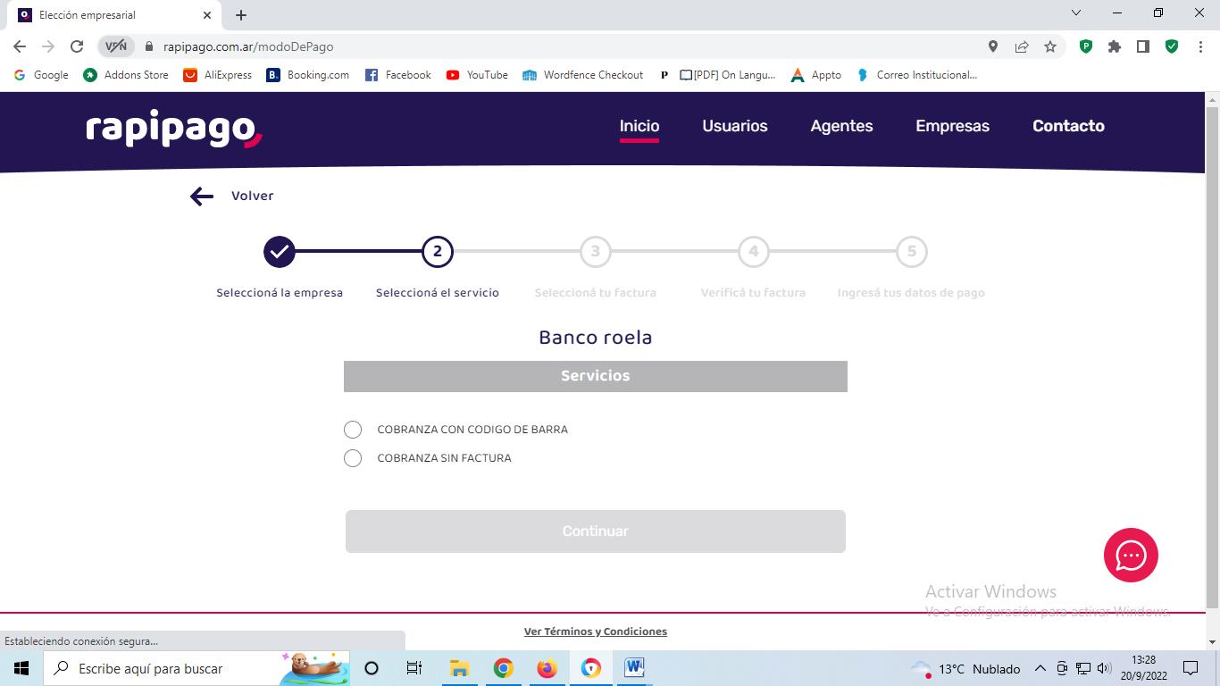Click the VPN icon in address bar
The image size is (1220, 686).
tap(116, 46)
